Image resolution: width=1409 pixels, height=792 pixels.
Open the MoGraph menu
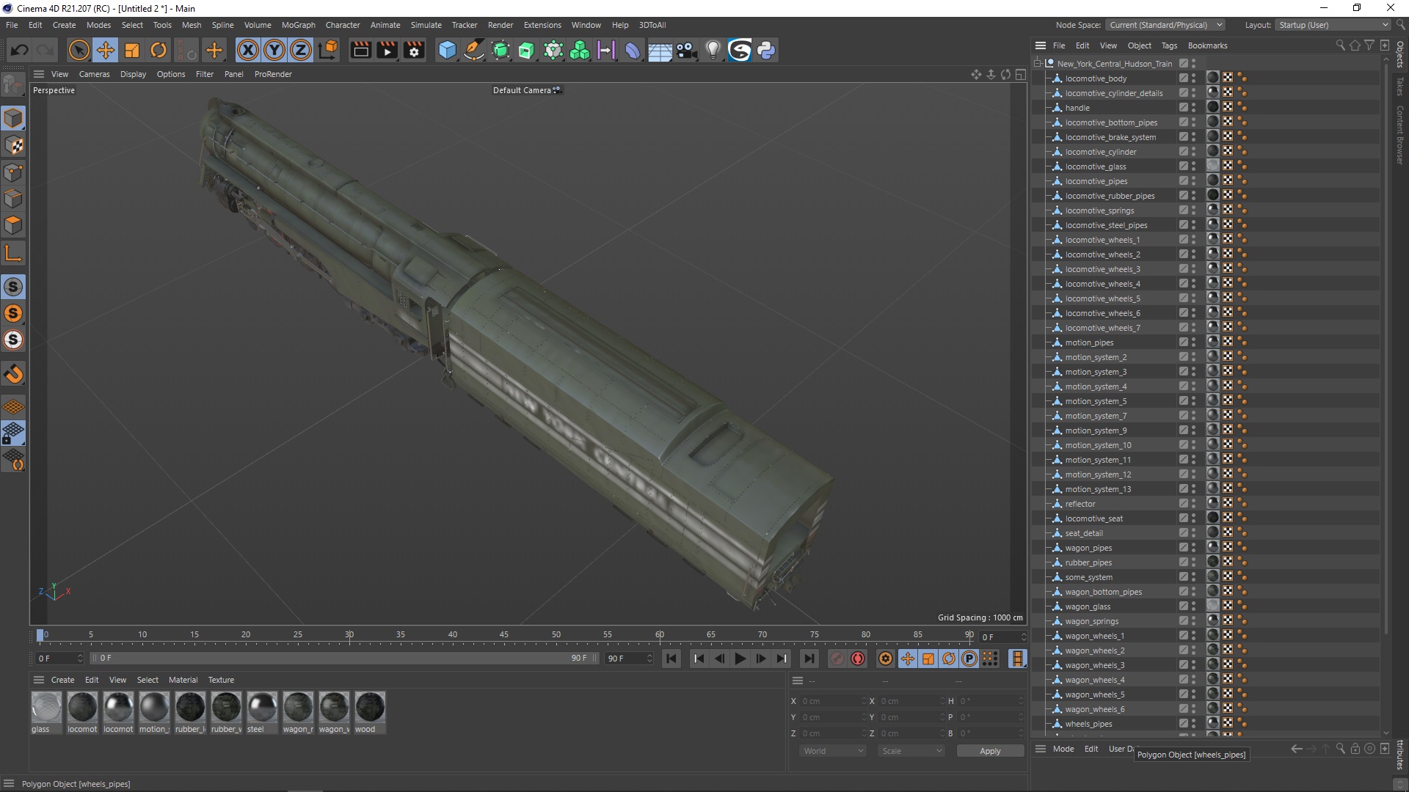(298, 25)
